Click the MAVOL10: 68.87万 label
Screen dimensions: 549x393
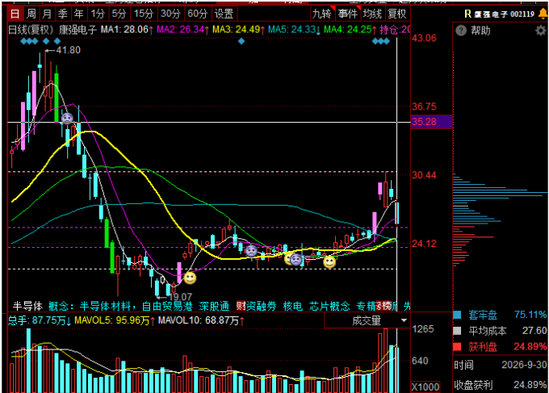click(202, 320)
